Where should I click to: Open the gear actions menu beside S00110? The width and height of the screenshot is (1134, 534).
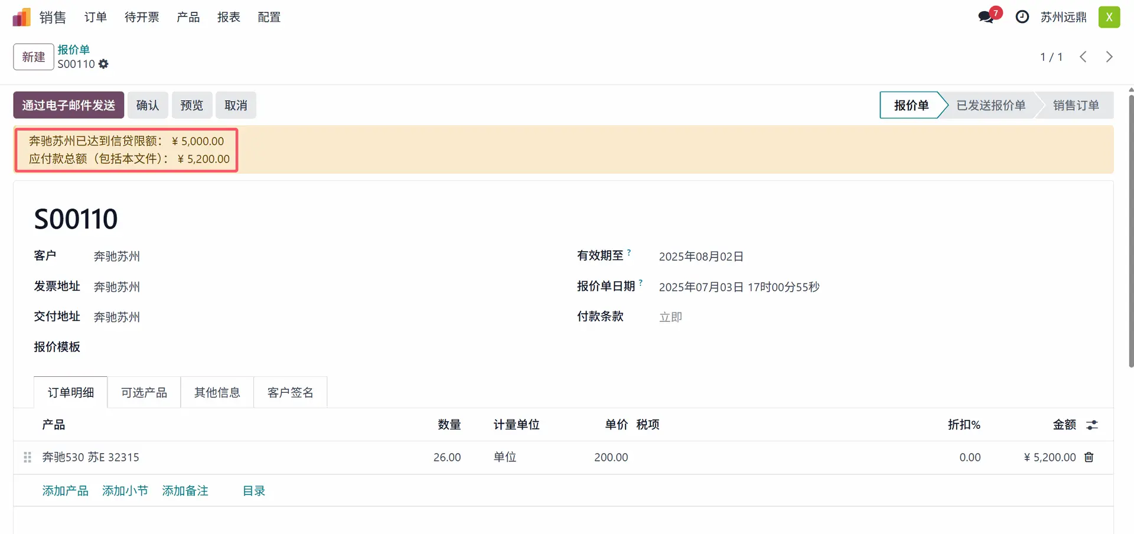point(103,64)
